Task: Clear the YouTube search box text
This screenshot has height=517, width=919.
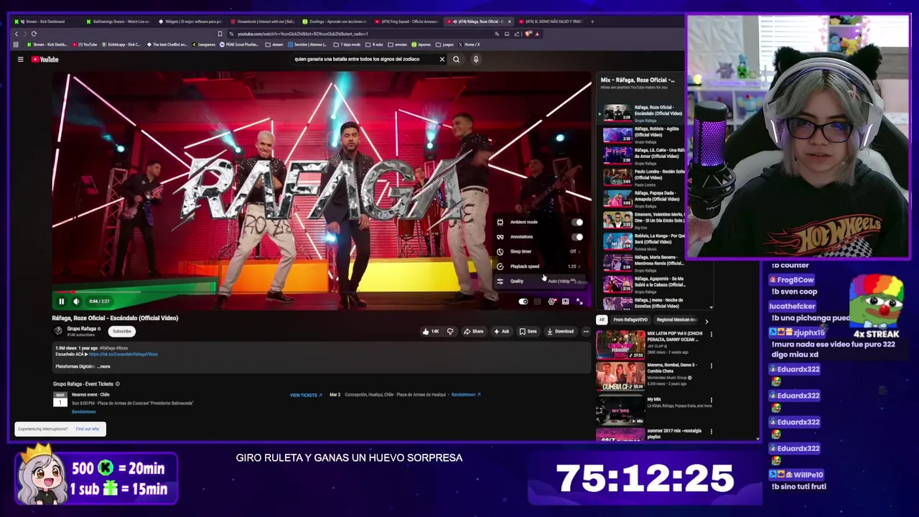Action: click(x=442, y=60)
